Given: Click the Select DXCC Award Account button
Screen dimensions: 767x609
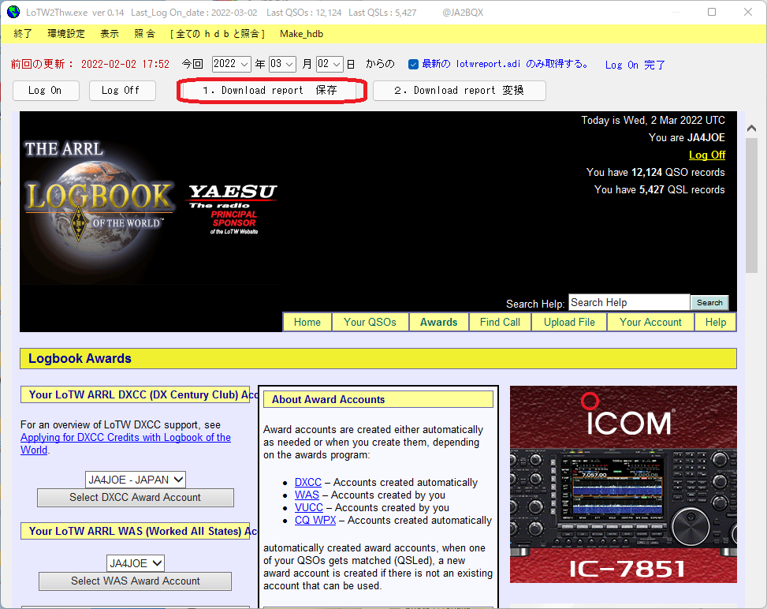Looking at the screenshot, I should [x=136, y=498].
